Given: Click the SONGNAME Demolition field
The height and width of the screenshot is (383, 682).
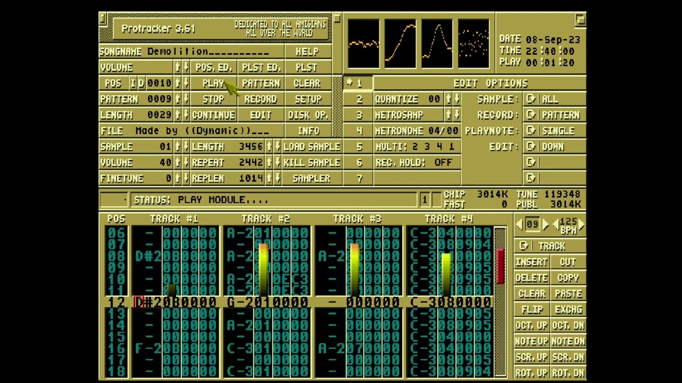Looking at the screenshot, I should point(192,51).
